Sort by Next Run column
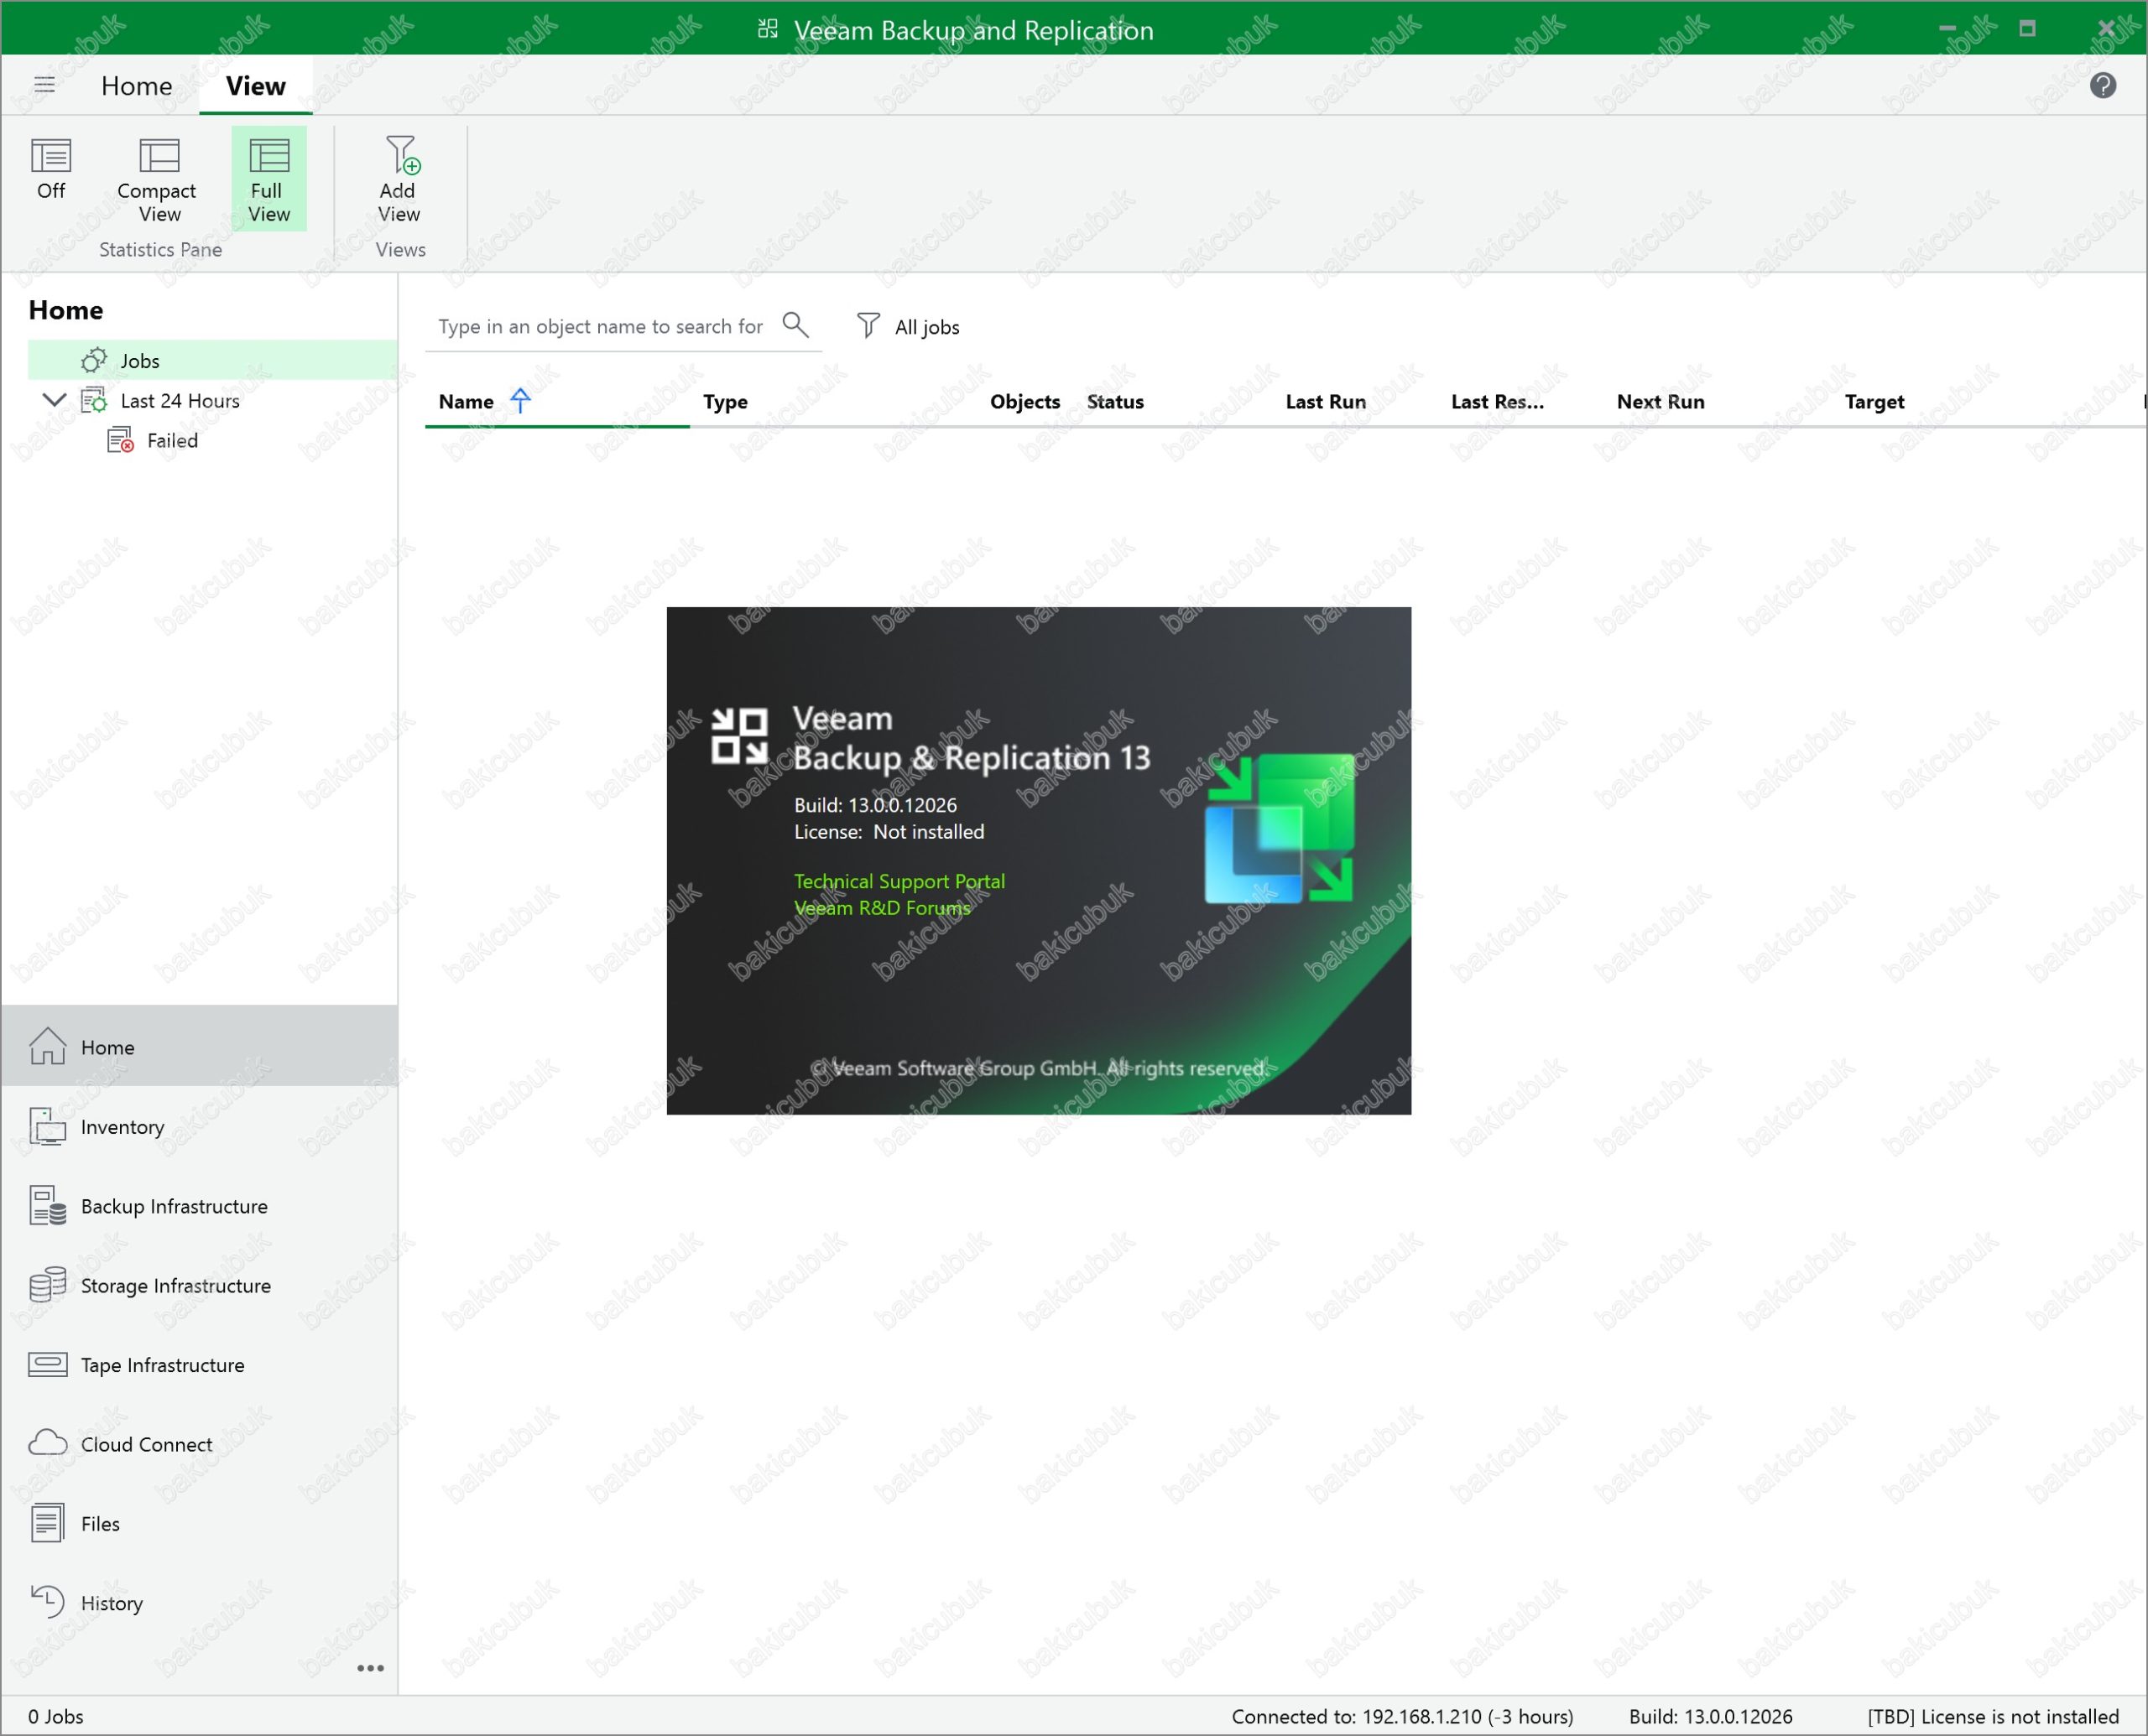 coord(1660,402)
